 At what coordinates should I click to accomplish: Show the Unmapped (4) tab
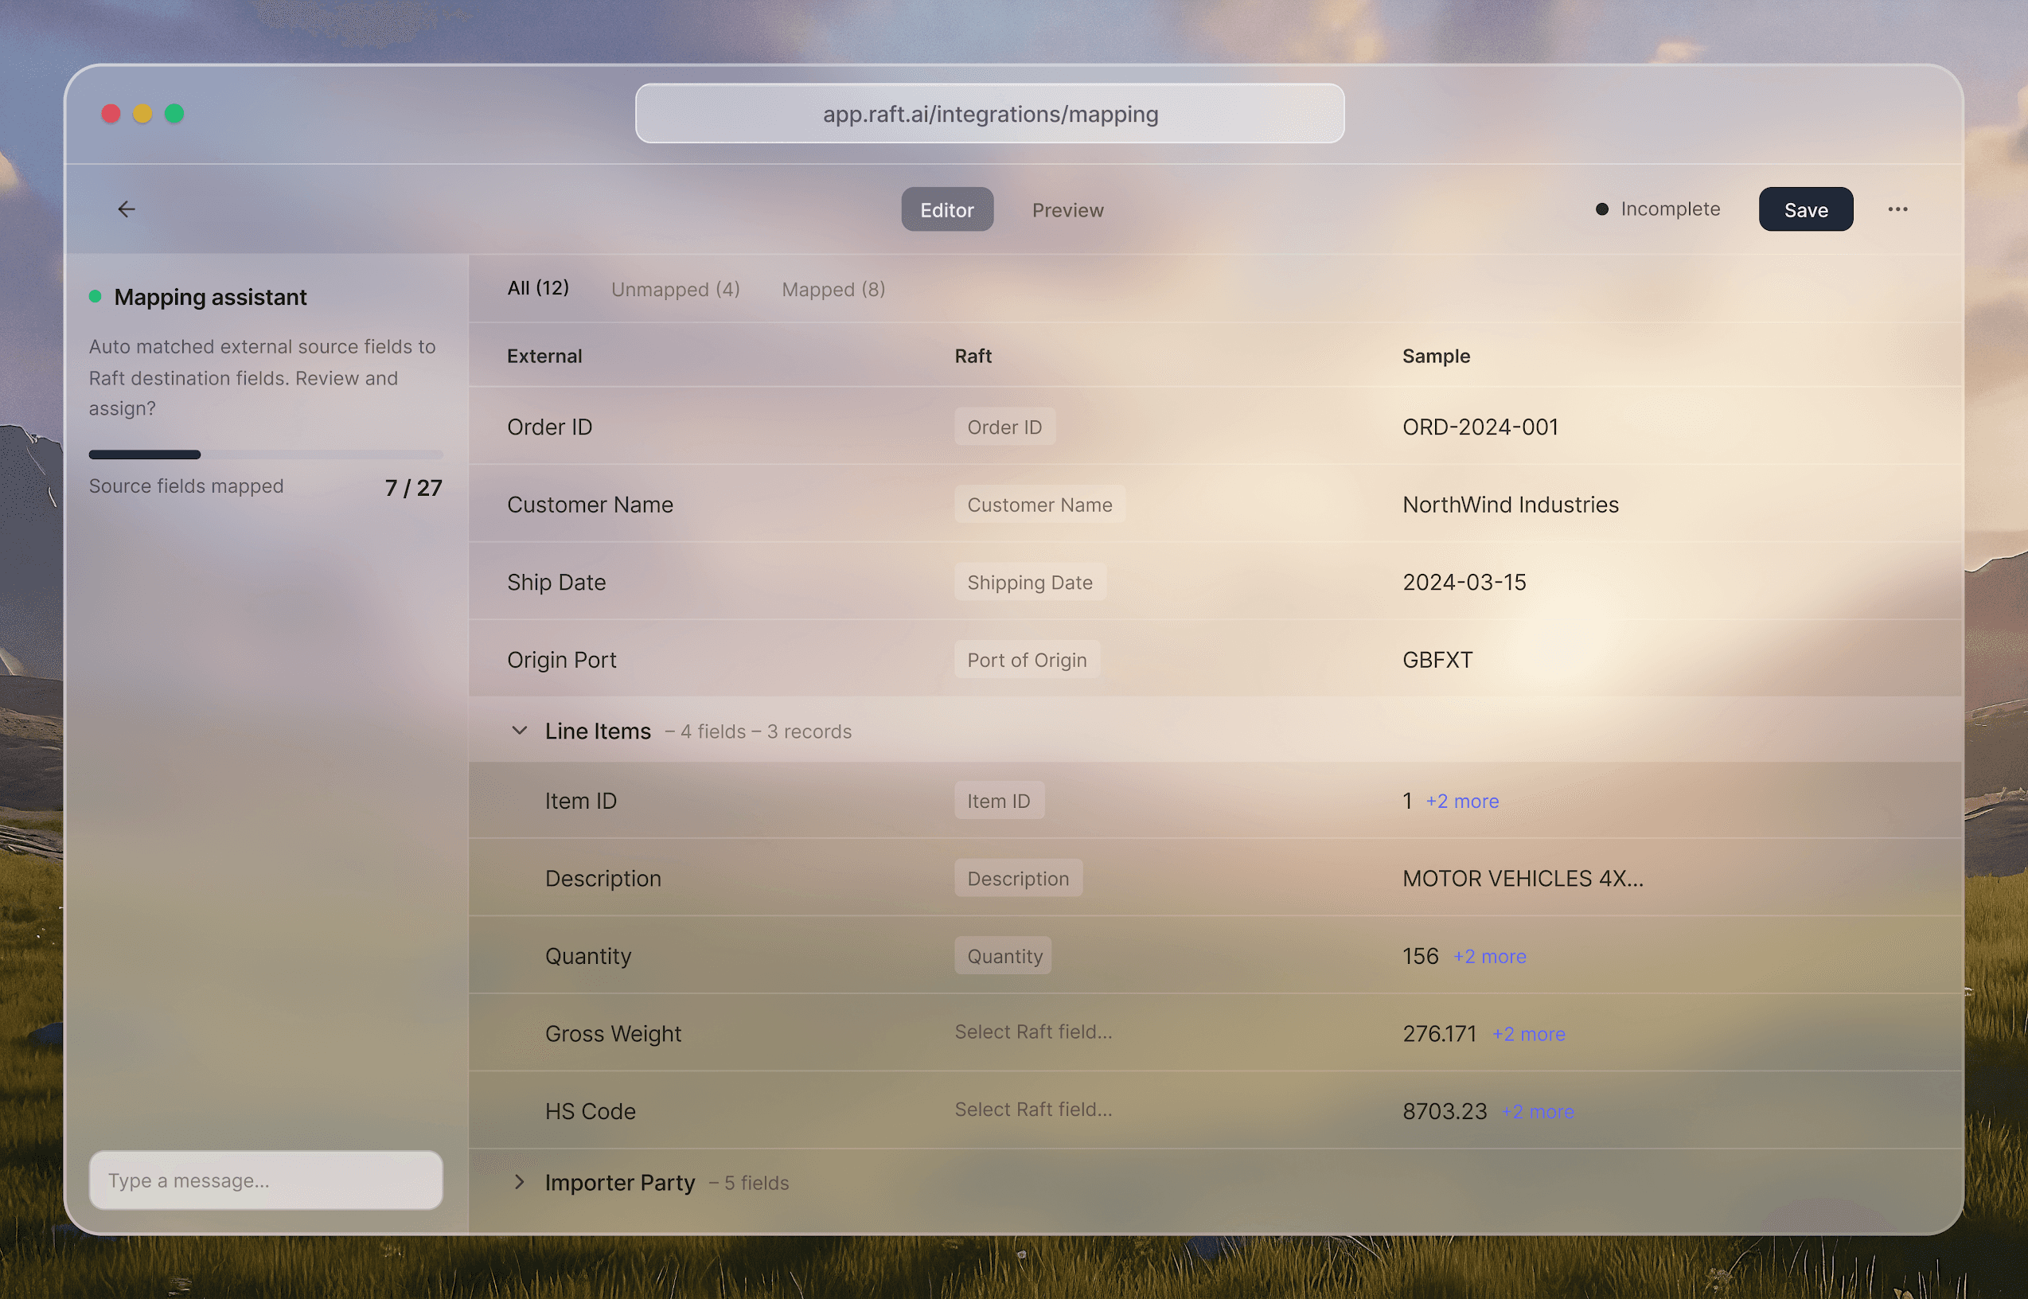(675, 289)
